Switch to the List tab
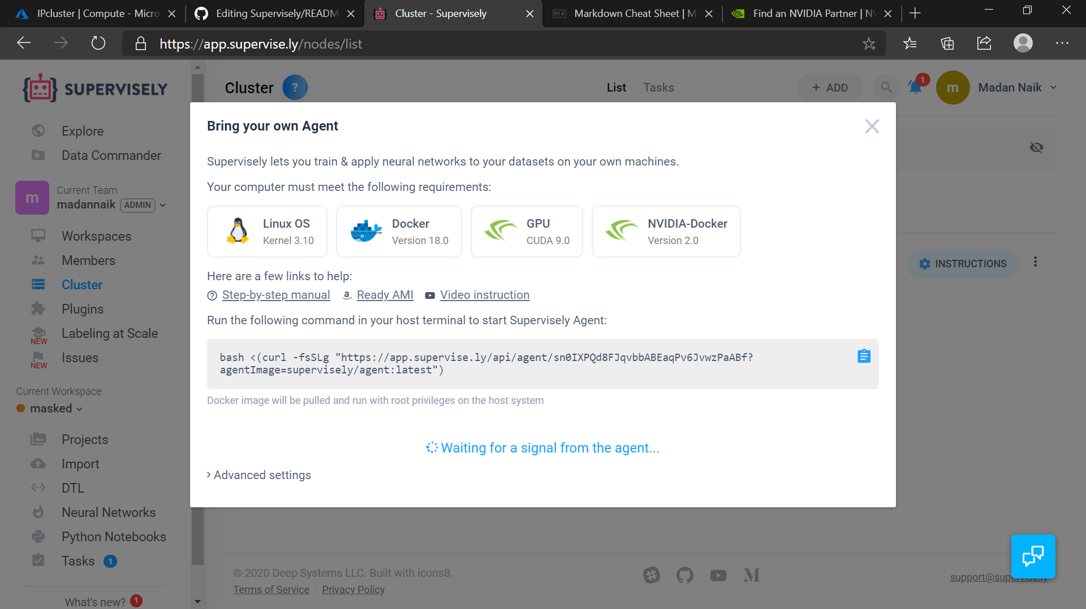The image size is (1086, 609). (x=616, y=88)
